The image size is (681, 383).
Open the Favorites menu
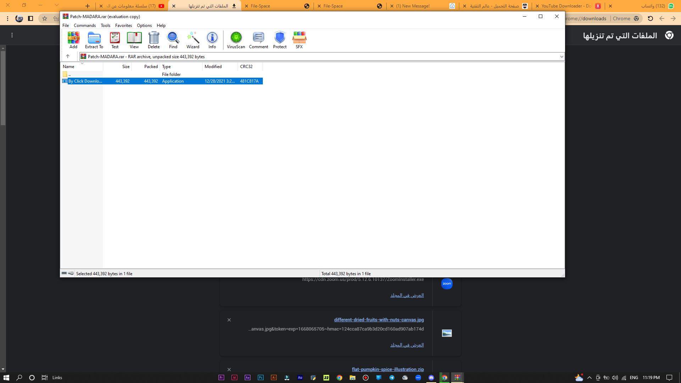pos(123,26)
